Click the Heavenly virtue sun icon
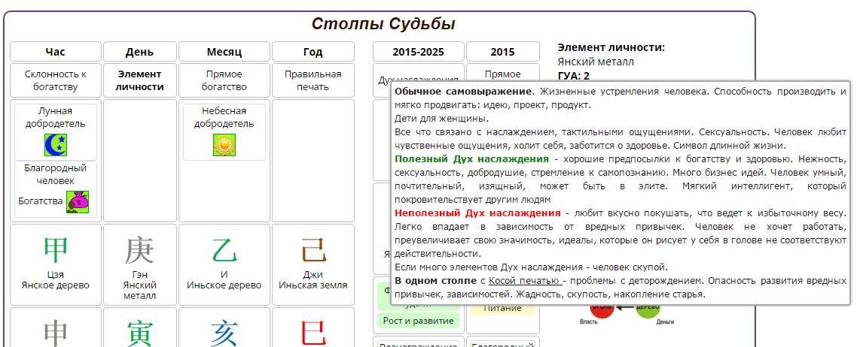Screen dimensions: 863x347 pos(224,145)
